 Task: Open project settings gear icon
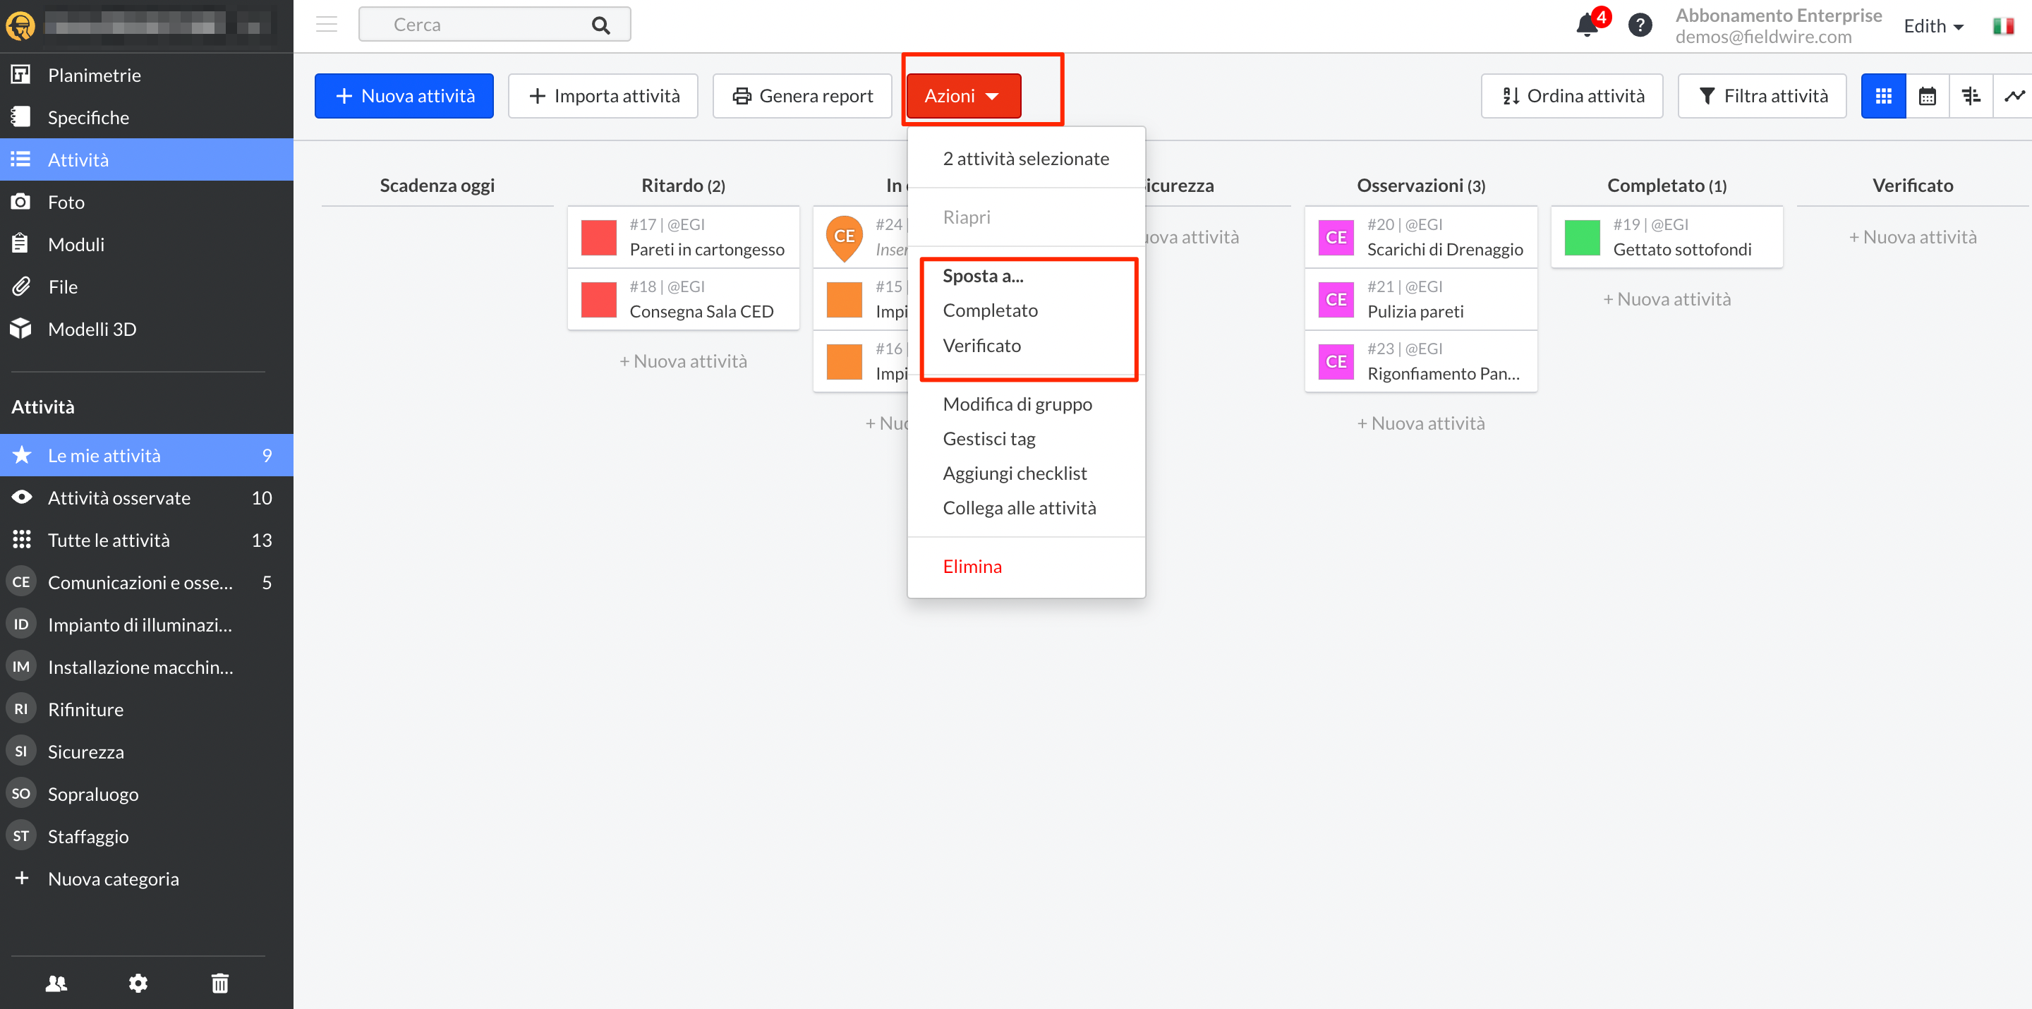pos(138,983)
